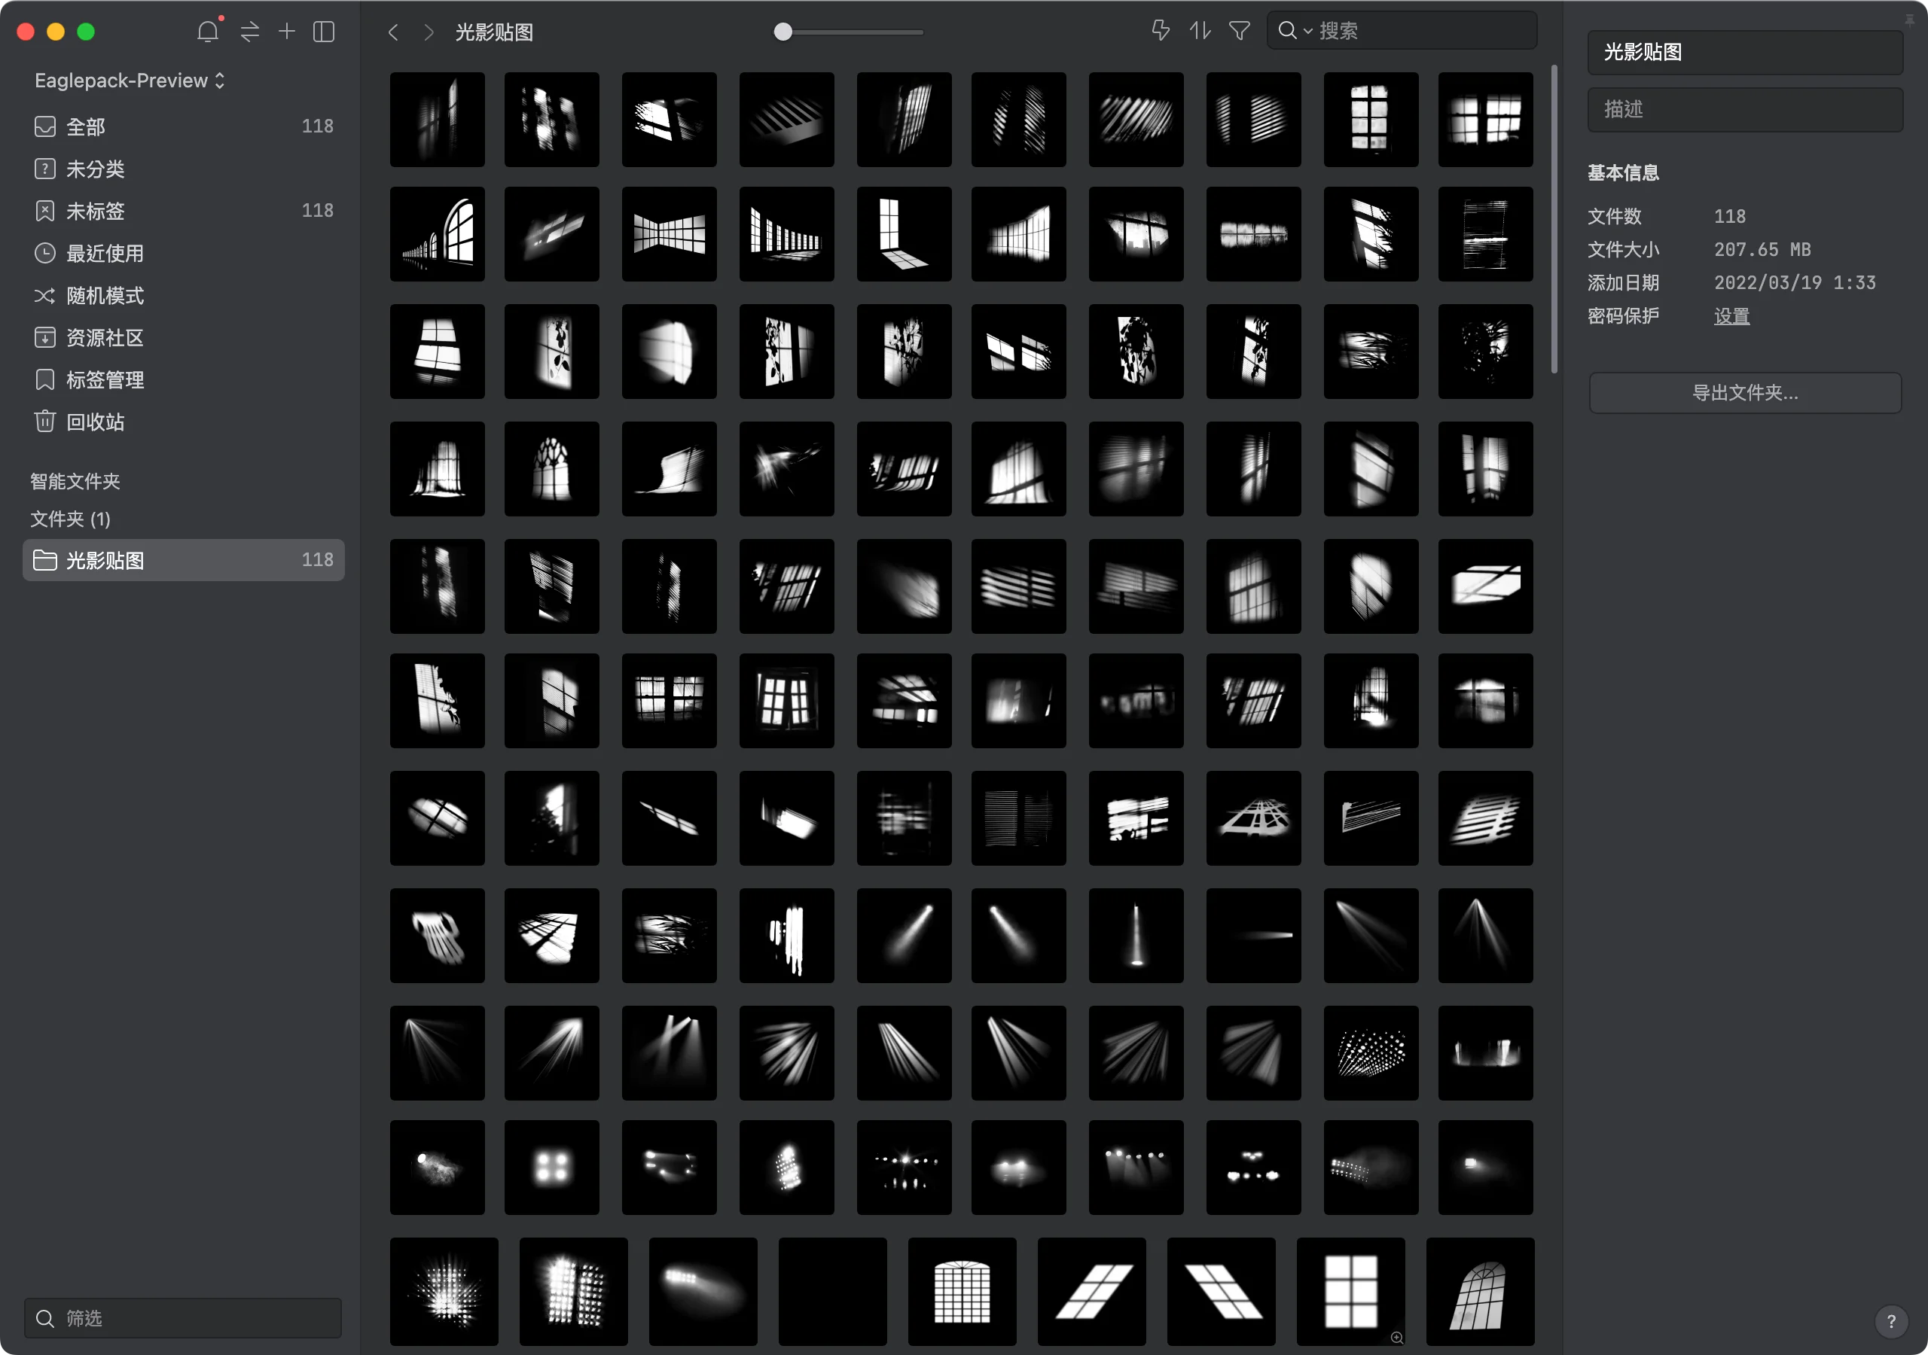Click the 基本信息 section heading
Image resolution: width=1928 pixels, height=1355 pixels.
pos(1622,173)
